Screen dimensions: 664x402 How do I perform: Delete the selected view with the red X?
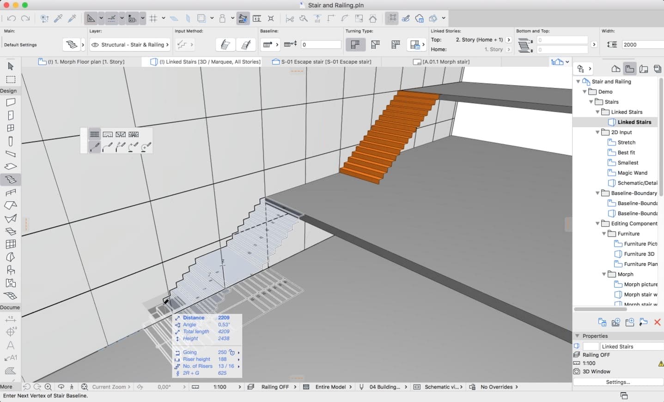pos(657,322)
